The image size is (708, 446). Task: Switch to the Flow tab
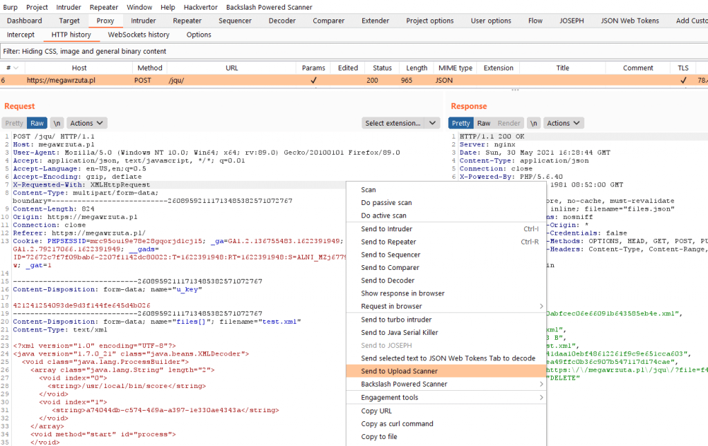click(x=535, y=21)
